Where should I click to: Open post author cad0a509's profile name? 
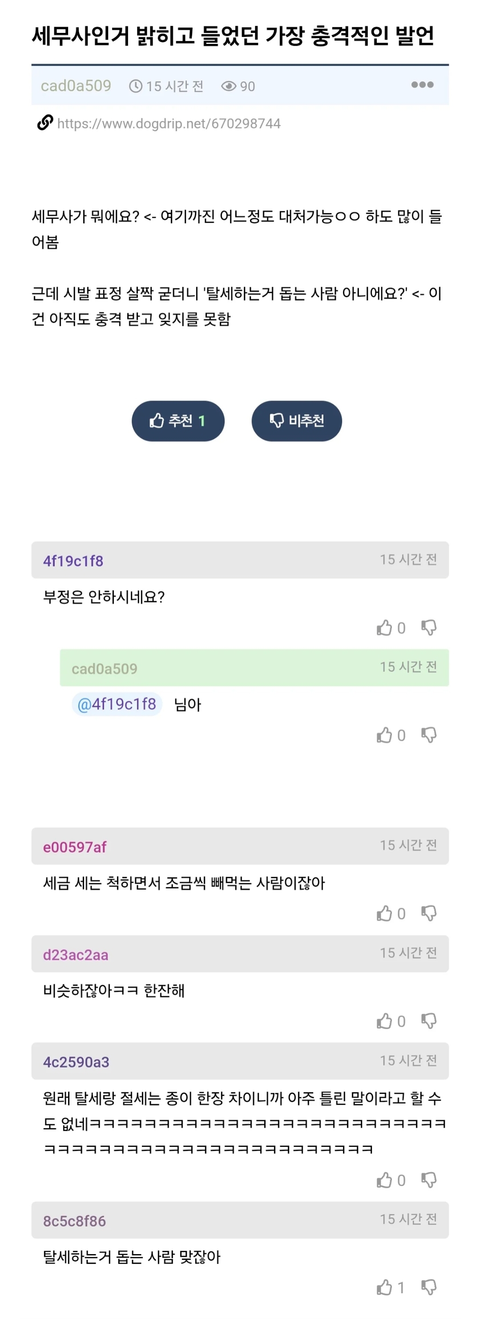coord(76,85)
